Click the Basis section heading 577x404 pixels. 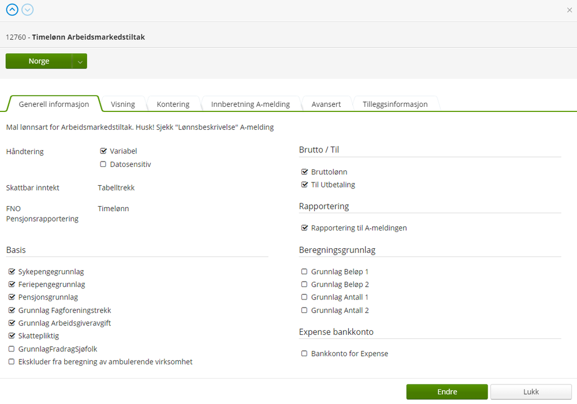tap(16, 250)
